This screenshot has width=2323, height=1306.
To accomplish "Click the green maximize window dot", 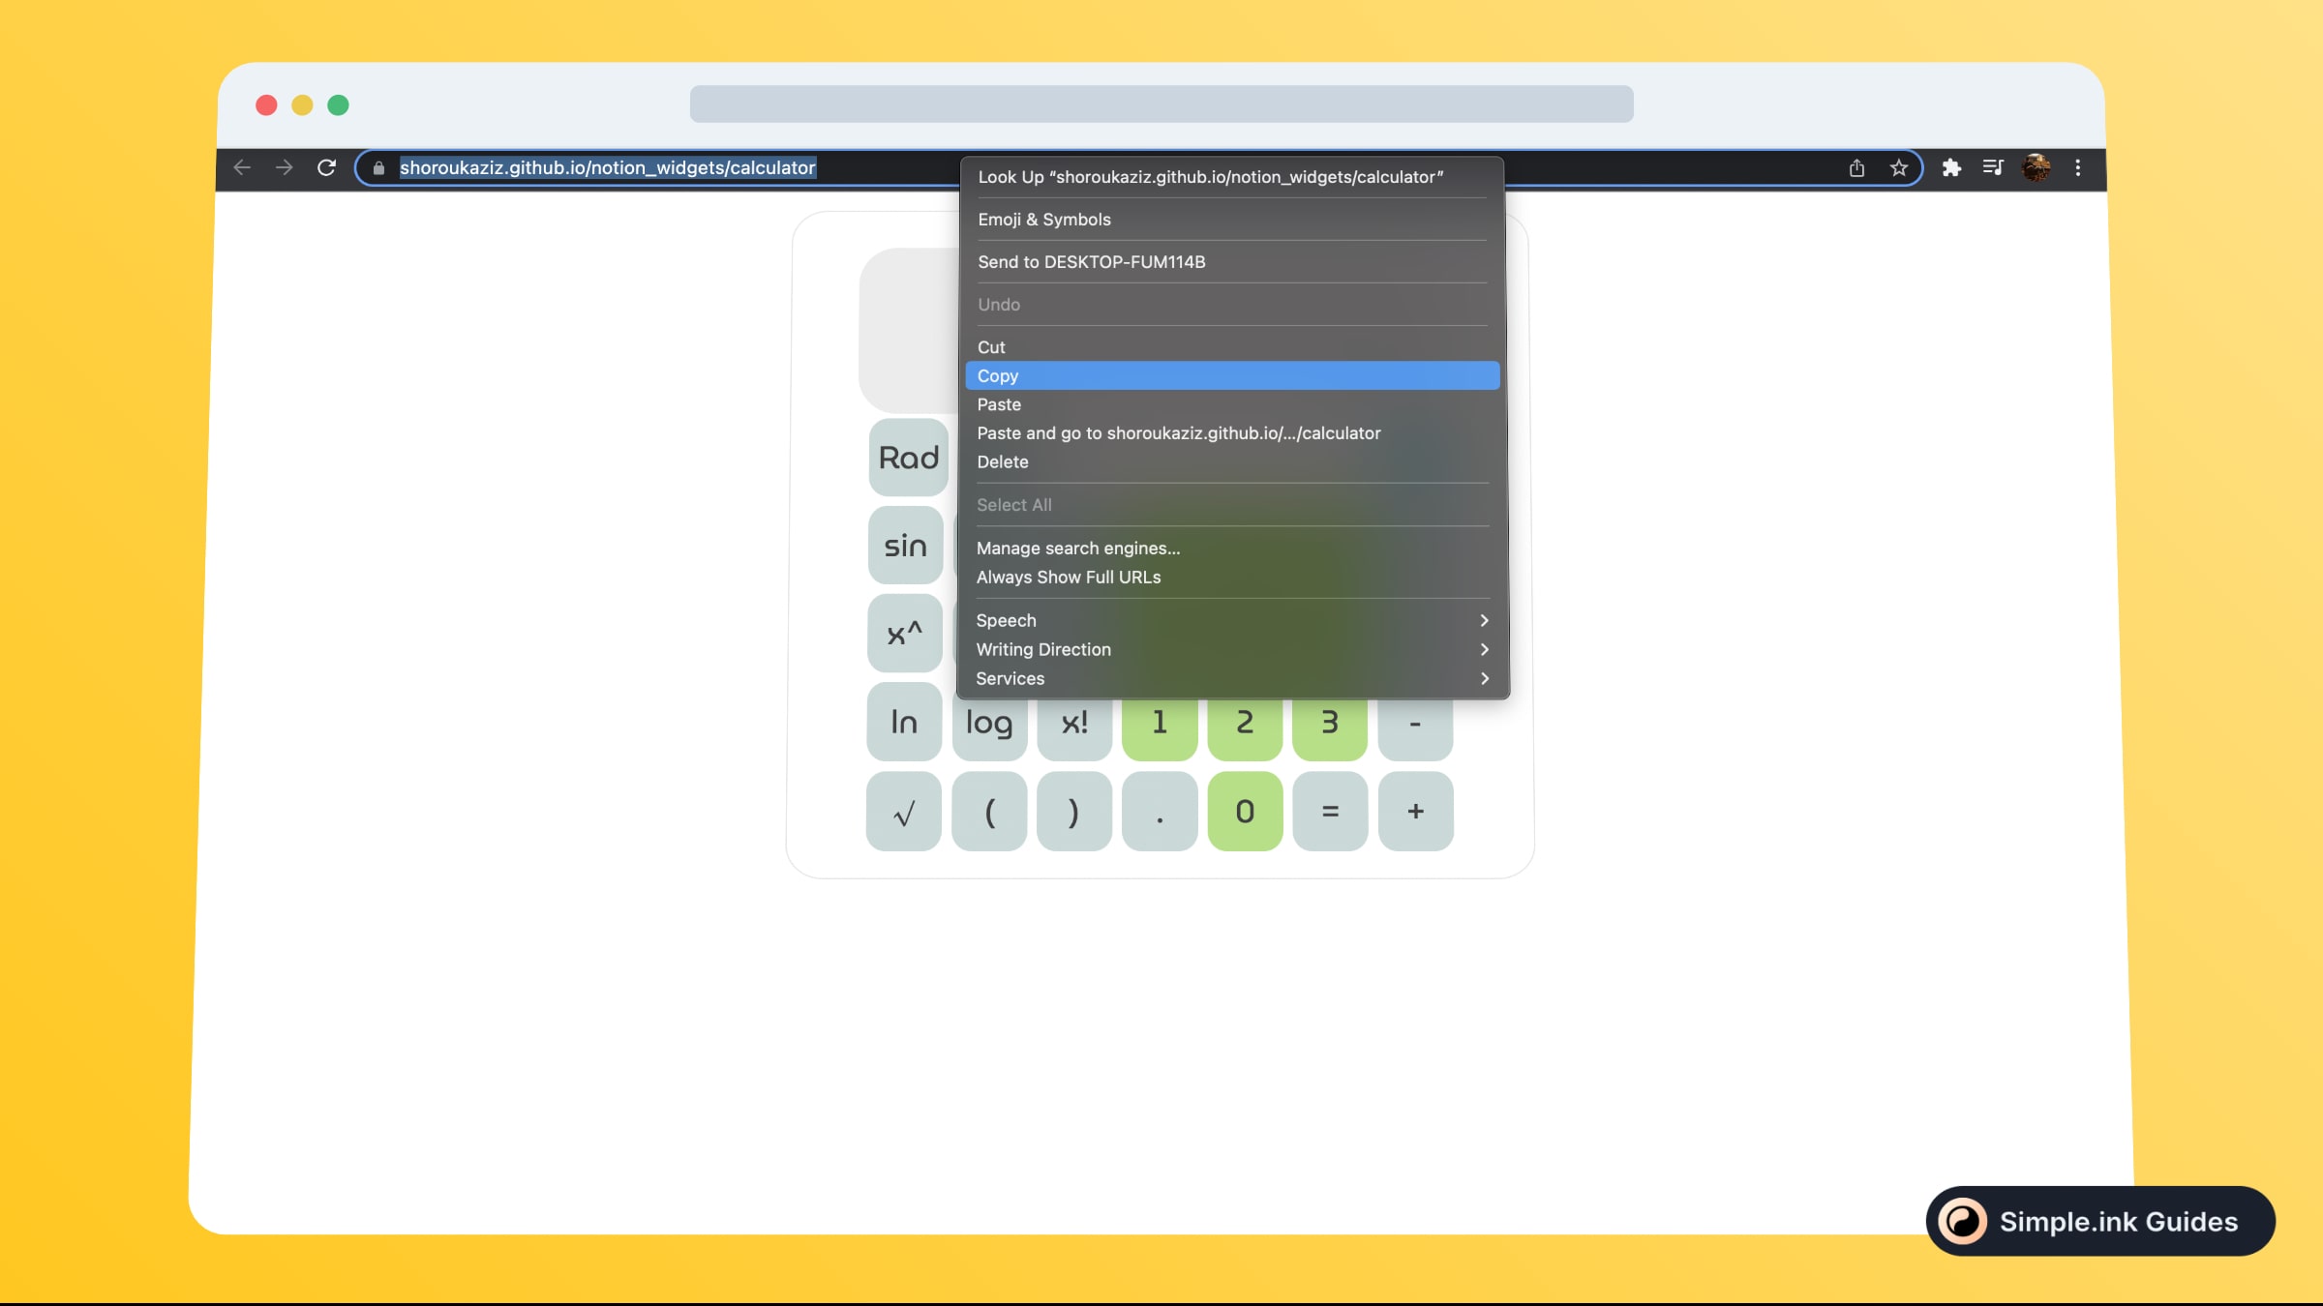I will [338, 104].
